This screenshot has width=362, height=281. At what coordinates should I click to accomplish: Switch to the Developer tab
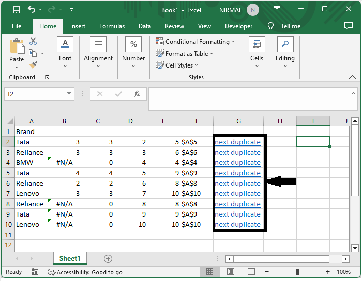238,26
